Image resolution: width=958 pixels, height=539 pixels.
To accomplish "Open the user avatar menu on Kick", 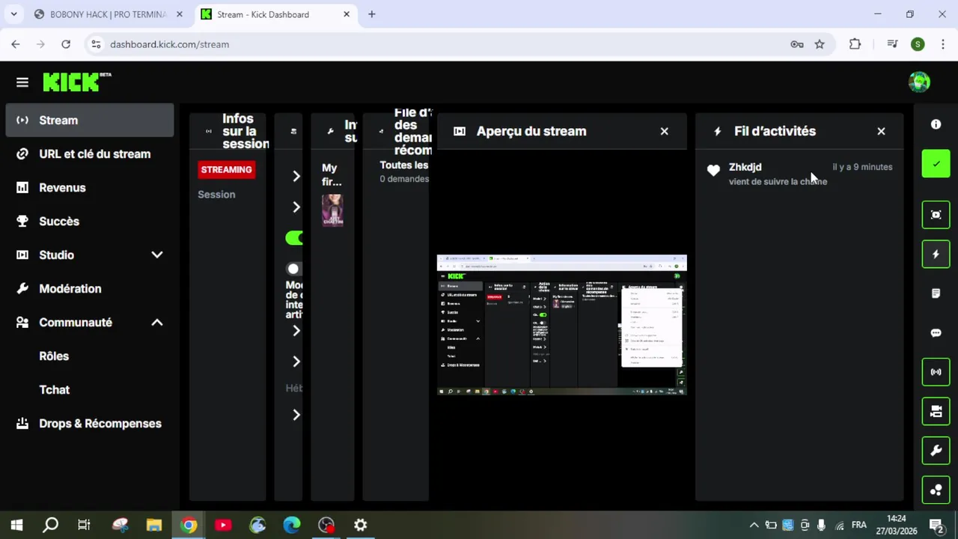I will (x=919, y=82).
